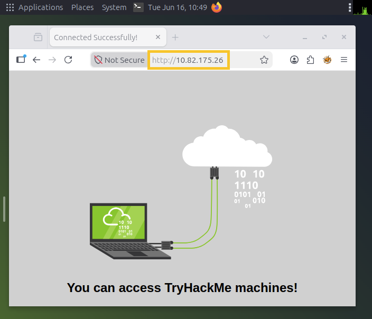
Task: Click the system monitor graph applet
Action: coord(362,7)
